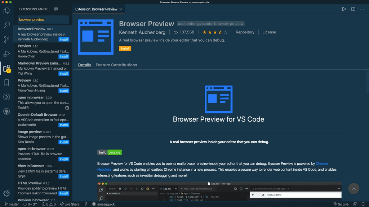Click the filter/clear extensions list icon

click(56, 9)
